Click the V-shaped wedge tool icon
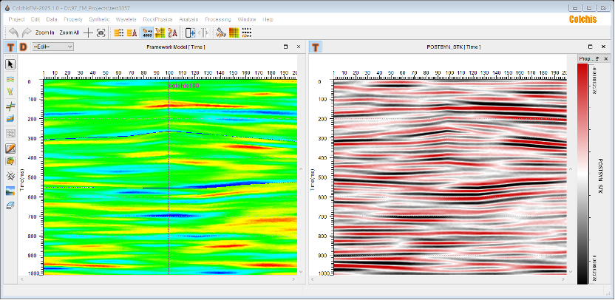The width and height of the screenshot is (615, 300). pyautogui.click(x=10, y=92)
